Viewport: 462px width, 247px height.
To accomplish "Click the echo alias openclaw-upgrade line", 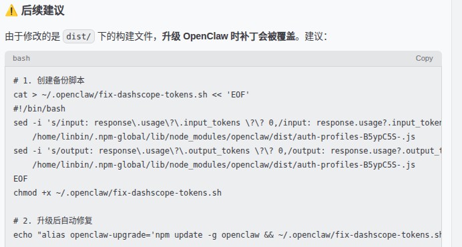I will click(227, 235).
